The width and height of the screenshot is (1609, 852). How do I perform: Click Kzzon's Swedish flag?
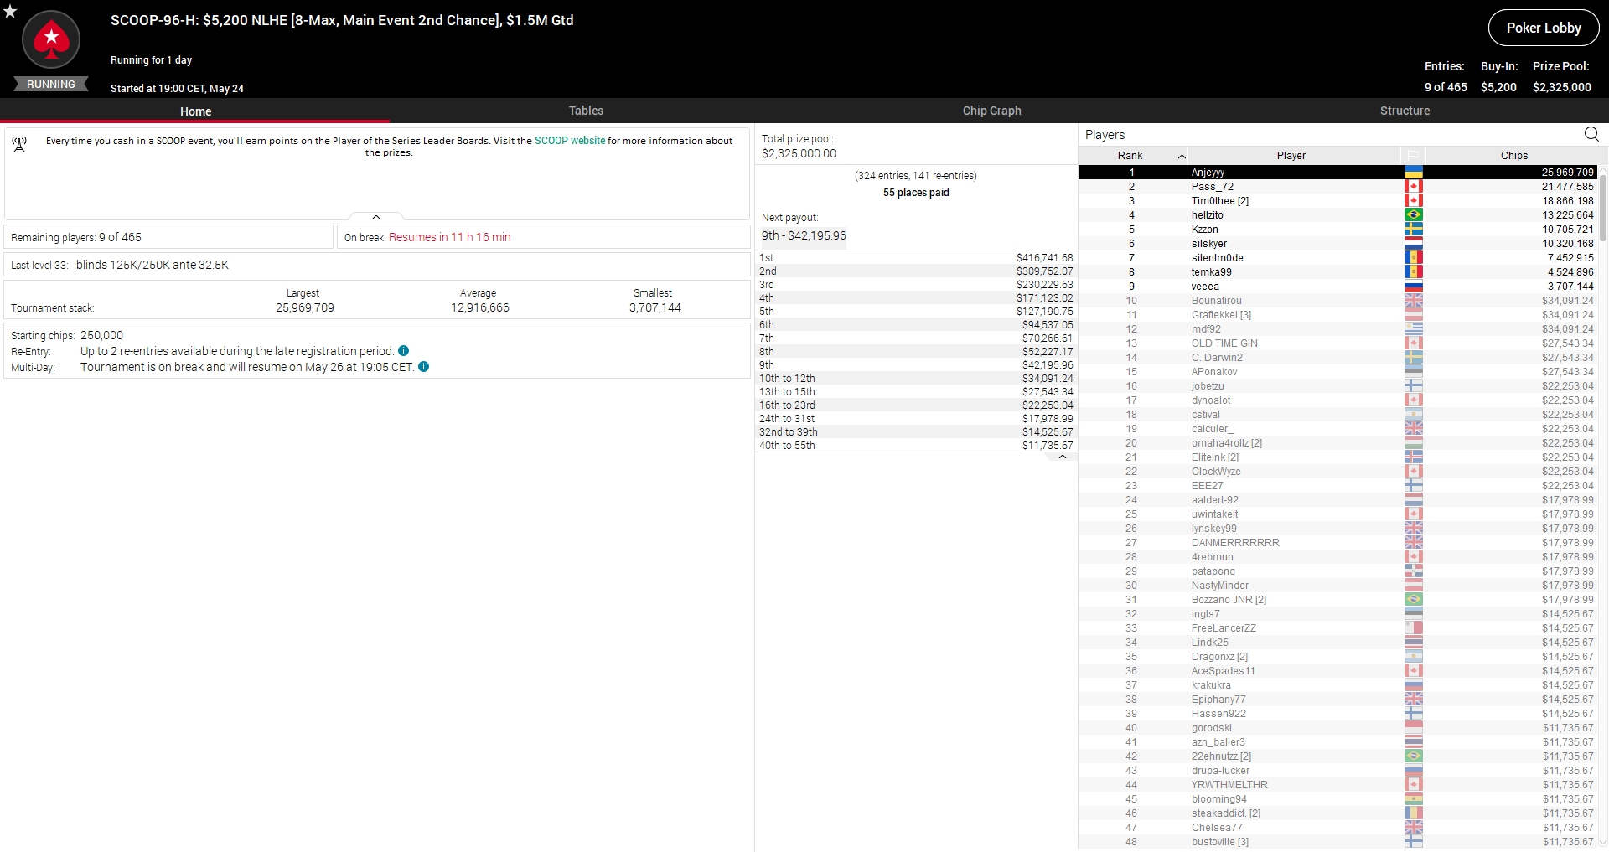click(x=1414, y=230)
